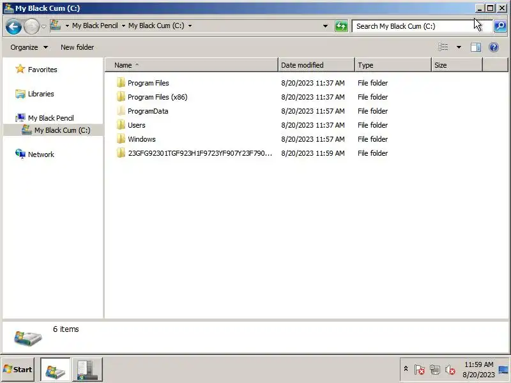Select My Black Pencil in navigation pane
The width and height of the screenshot is (511, 383).
(51, 118)
